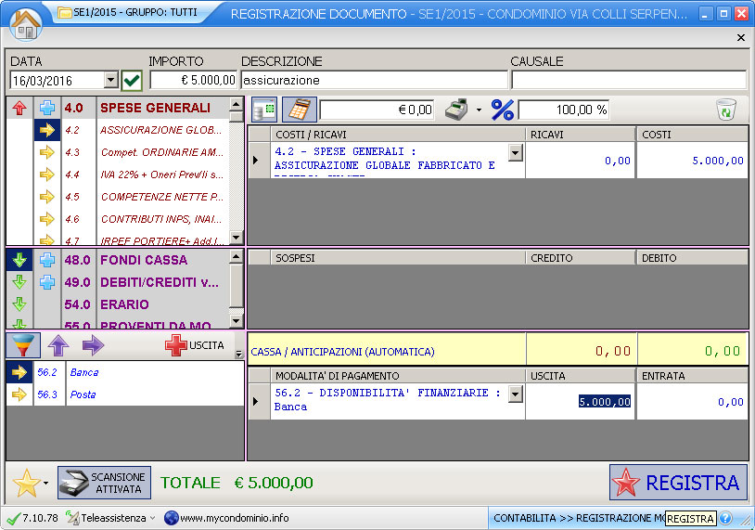
Task: Open the DATA date picker dropdown
Action: tap(111, 81)
